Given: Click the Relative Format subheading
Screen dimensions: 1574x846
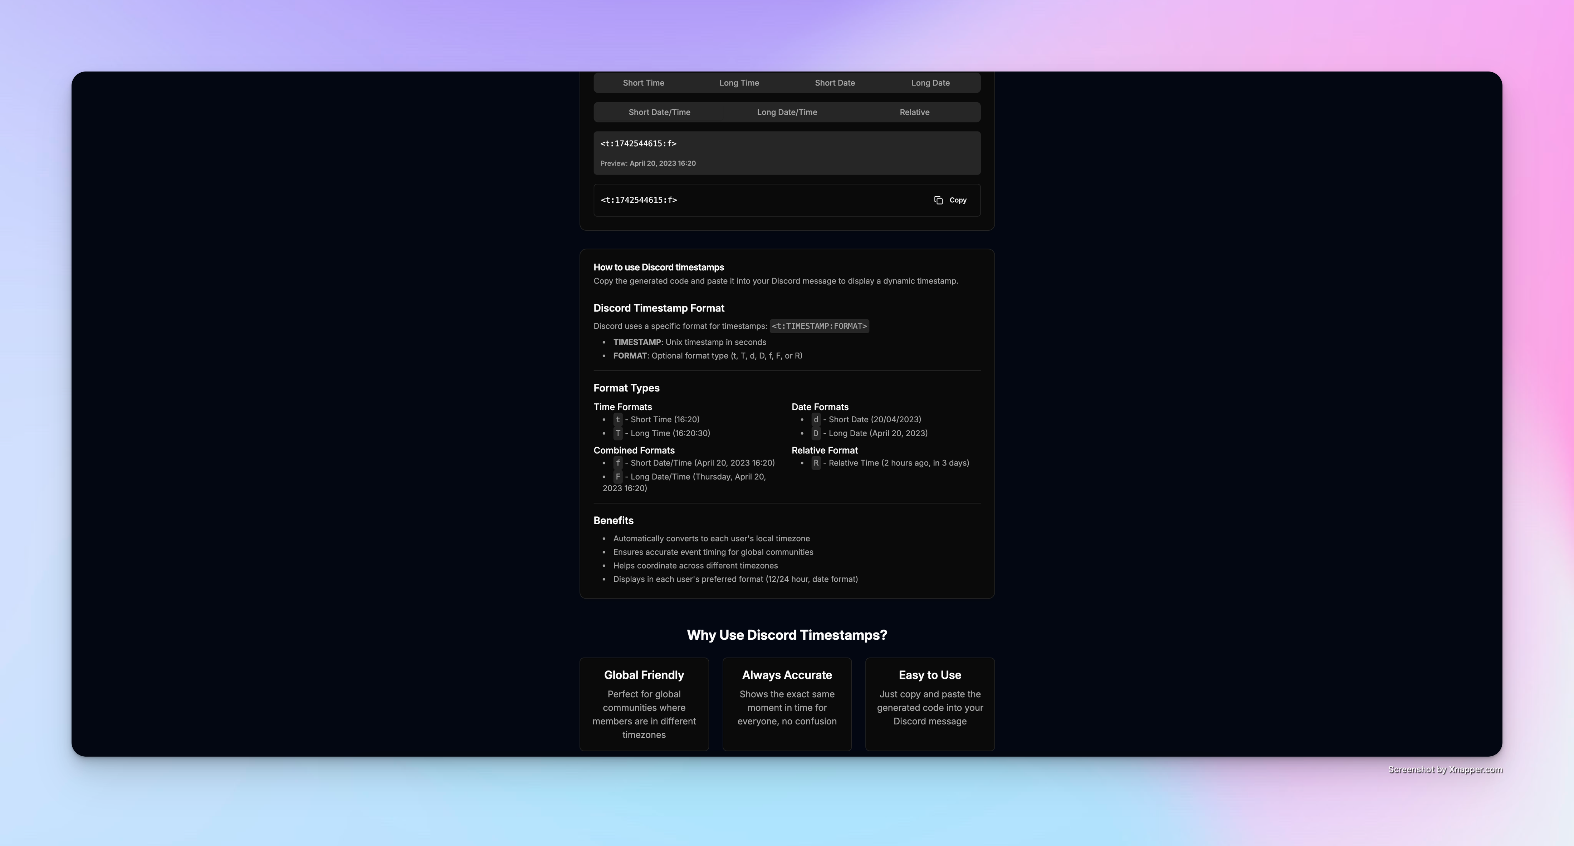Looking at the screenshot, I should tap(824, 450).
